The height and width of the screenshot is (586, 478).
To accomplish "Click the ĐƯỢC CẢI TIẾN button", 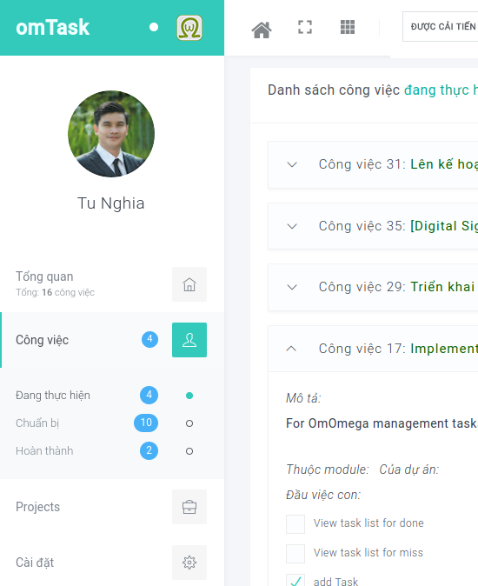I will (x=441, y=27).
